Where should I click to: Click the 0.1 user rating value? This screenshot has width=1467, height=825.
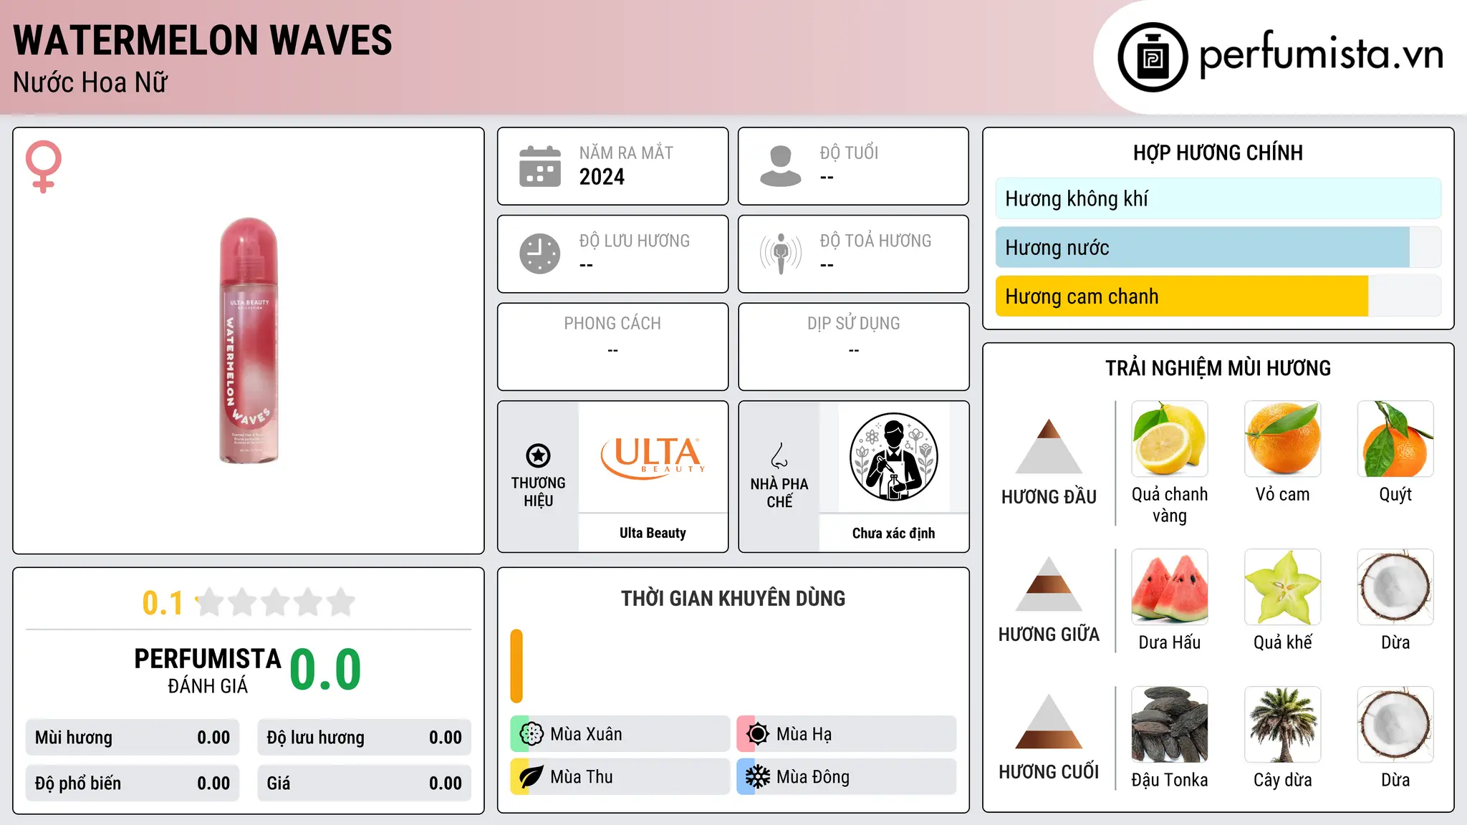163,603
